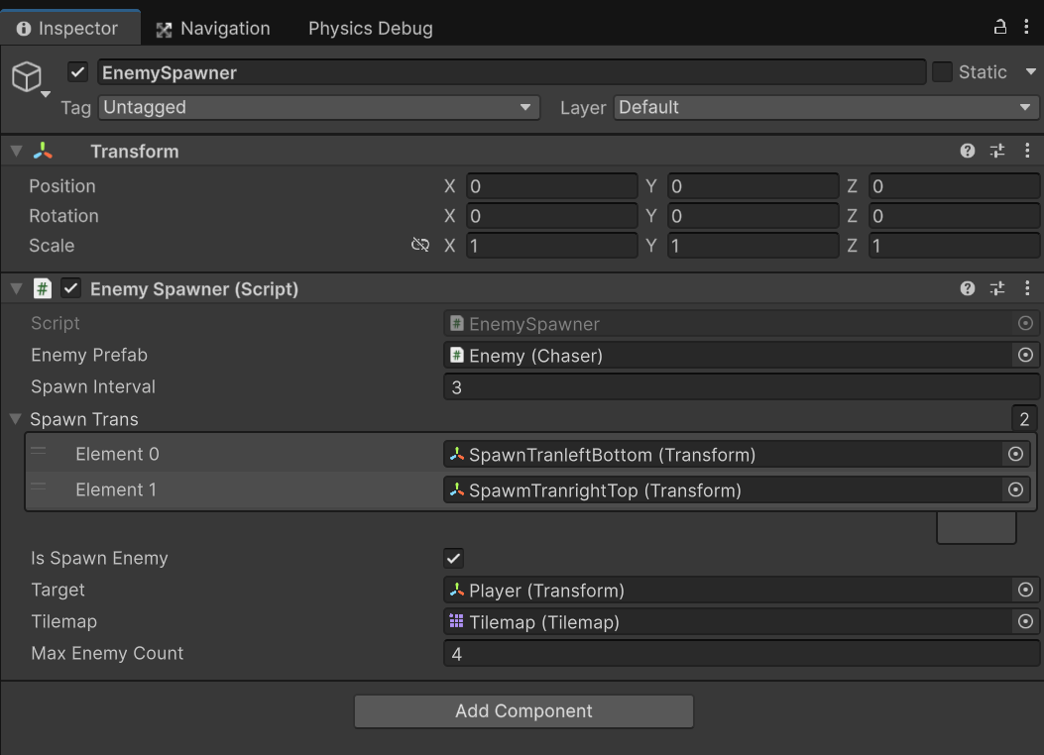Open the Tag dropdown showing Untagged

318,107
